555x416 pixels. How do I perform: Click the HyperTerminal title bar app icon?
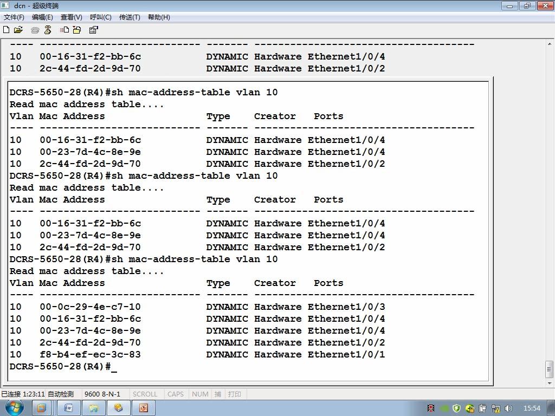click(x=5, y=5)
